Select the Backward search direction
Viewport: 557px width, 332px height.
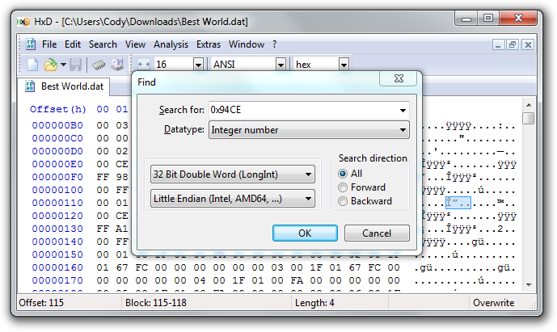343,201
